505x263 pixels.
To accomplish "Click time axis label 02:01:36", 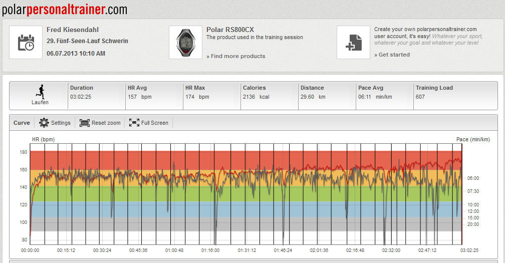I will click(x=319, y=250).
